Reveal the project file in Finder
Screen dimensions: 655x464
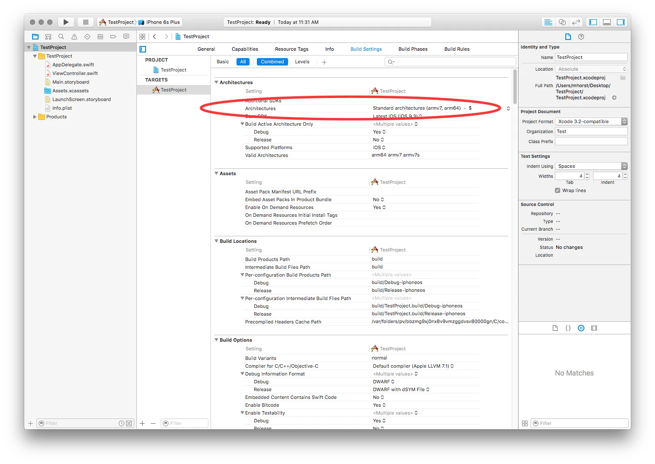(614, 98)
